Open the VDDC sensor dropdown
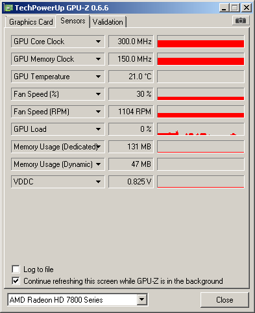 pyautogui.click(x=99, y=182)
